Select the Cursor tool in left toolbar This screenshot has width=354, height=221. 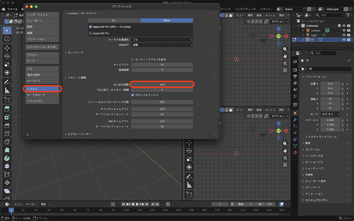(x=7, y=38)
